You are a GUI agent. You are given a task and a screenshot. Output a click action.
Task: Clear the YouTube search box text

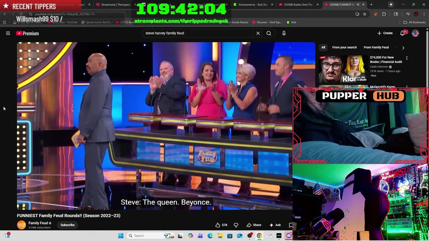click(x=258, y=33)
